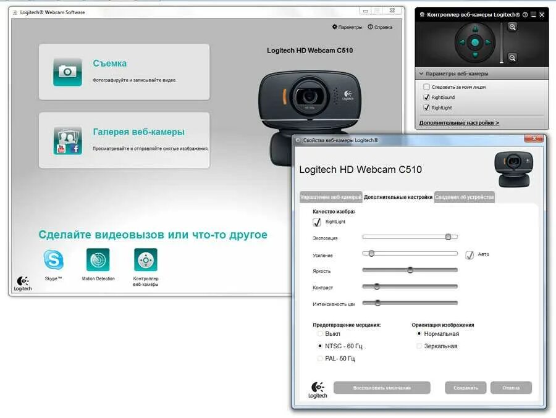Switch to Управление веб-камерой tab
Screen dimensions: 556x418
pyautogui.click(x=331, y=197)
